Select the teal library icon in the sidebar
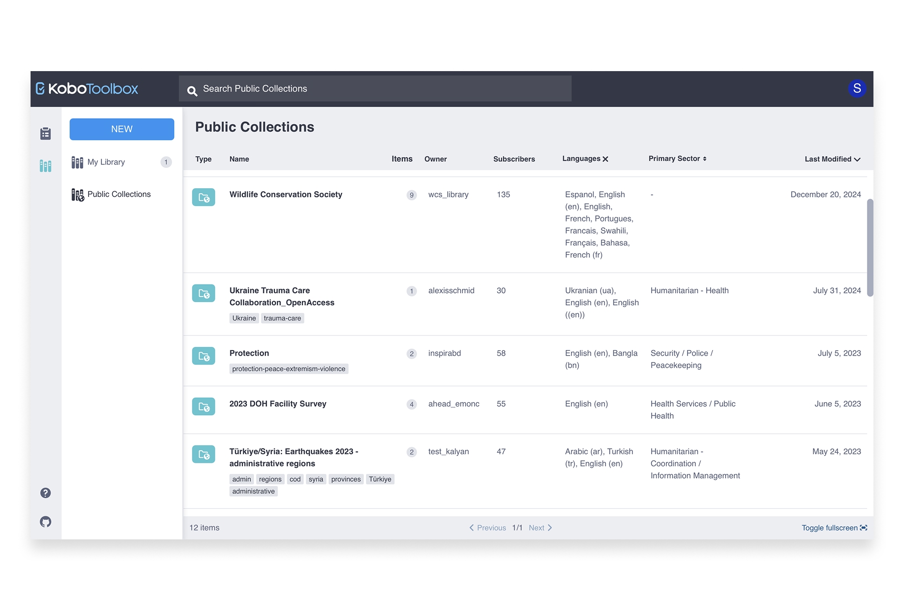This screenshot has height=610, width=905. [46, 166]
